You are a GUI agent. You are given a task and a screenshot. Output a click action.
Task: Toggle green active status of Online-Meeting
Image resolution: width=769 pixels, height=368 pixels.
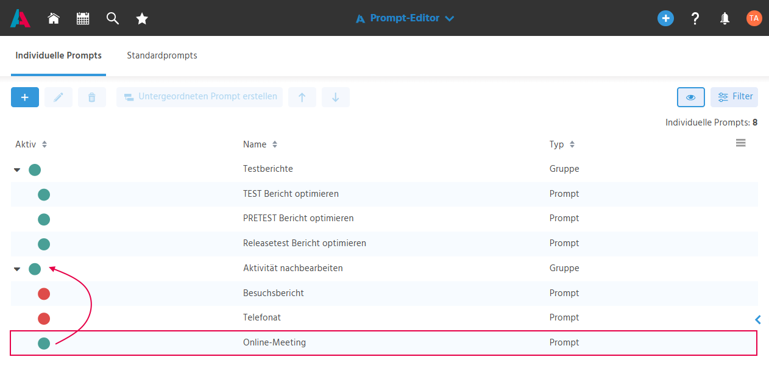coord(44,344)
